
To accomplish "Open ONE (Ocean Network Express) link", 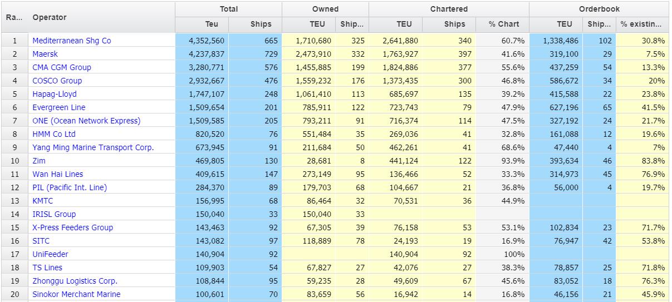I will coord(86,121).
